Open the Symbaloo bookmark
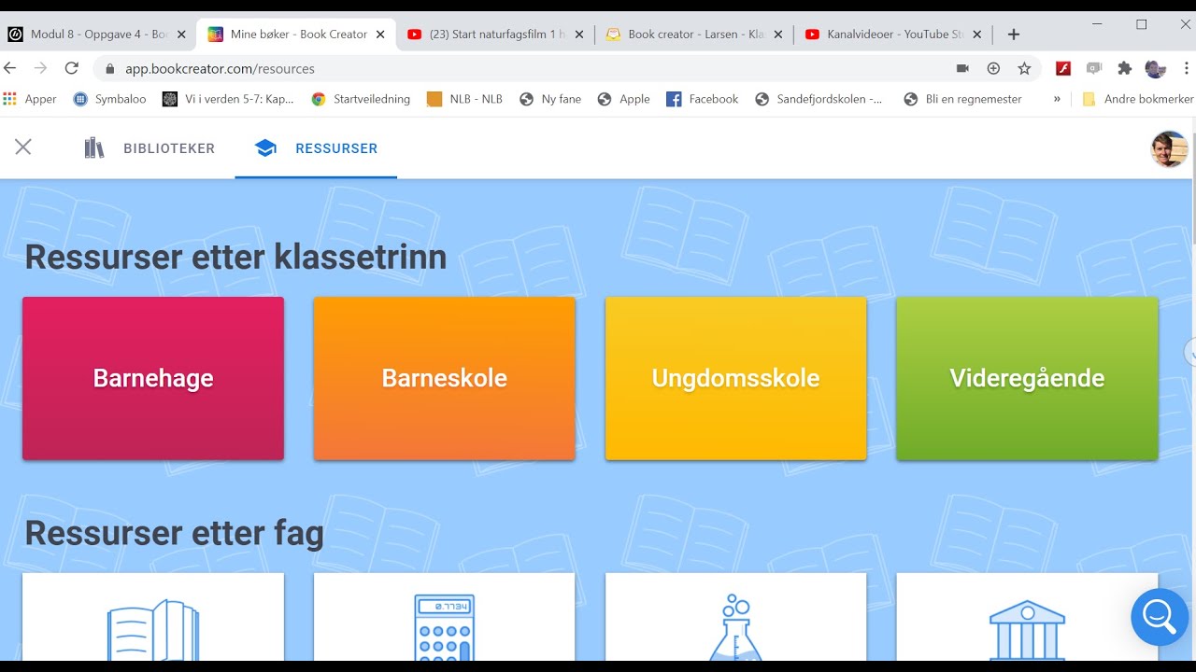The image size is (1196, 672). coord(110,99)
